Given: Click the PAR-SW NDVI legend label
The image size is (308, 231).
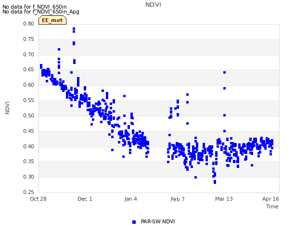Looking at the screenshot, I should tap(158, 221).
